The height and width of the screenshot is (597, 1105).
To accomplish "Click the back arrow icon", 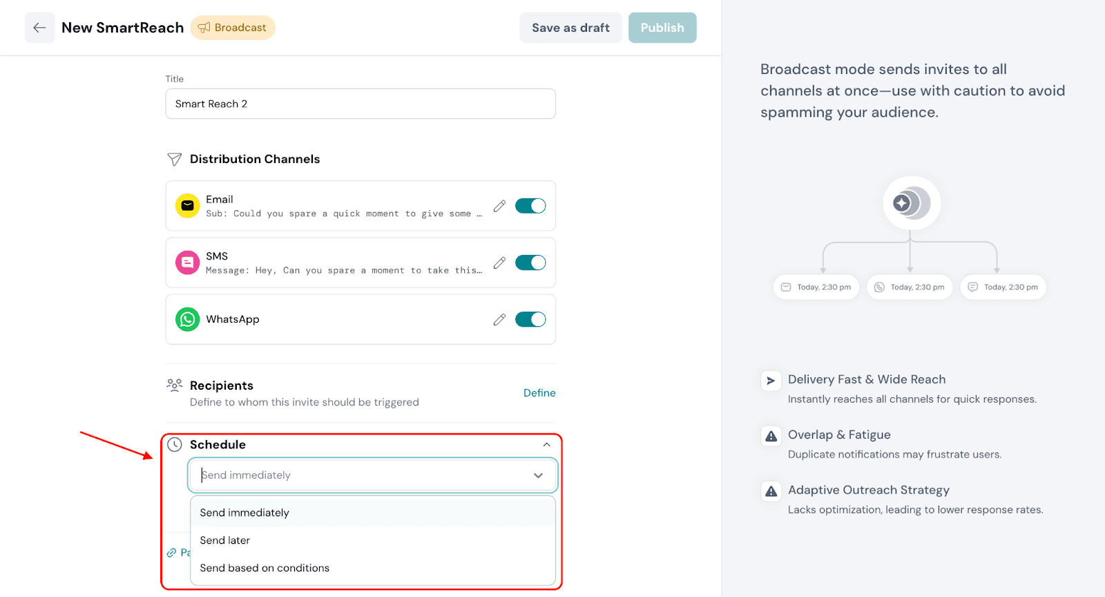I will (x=39, y=28).
